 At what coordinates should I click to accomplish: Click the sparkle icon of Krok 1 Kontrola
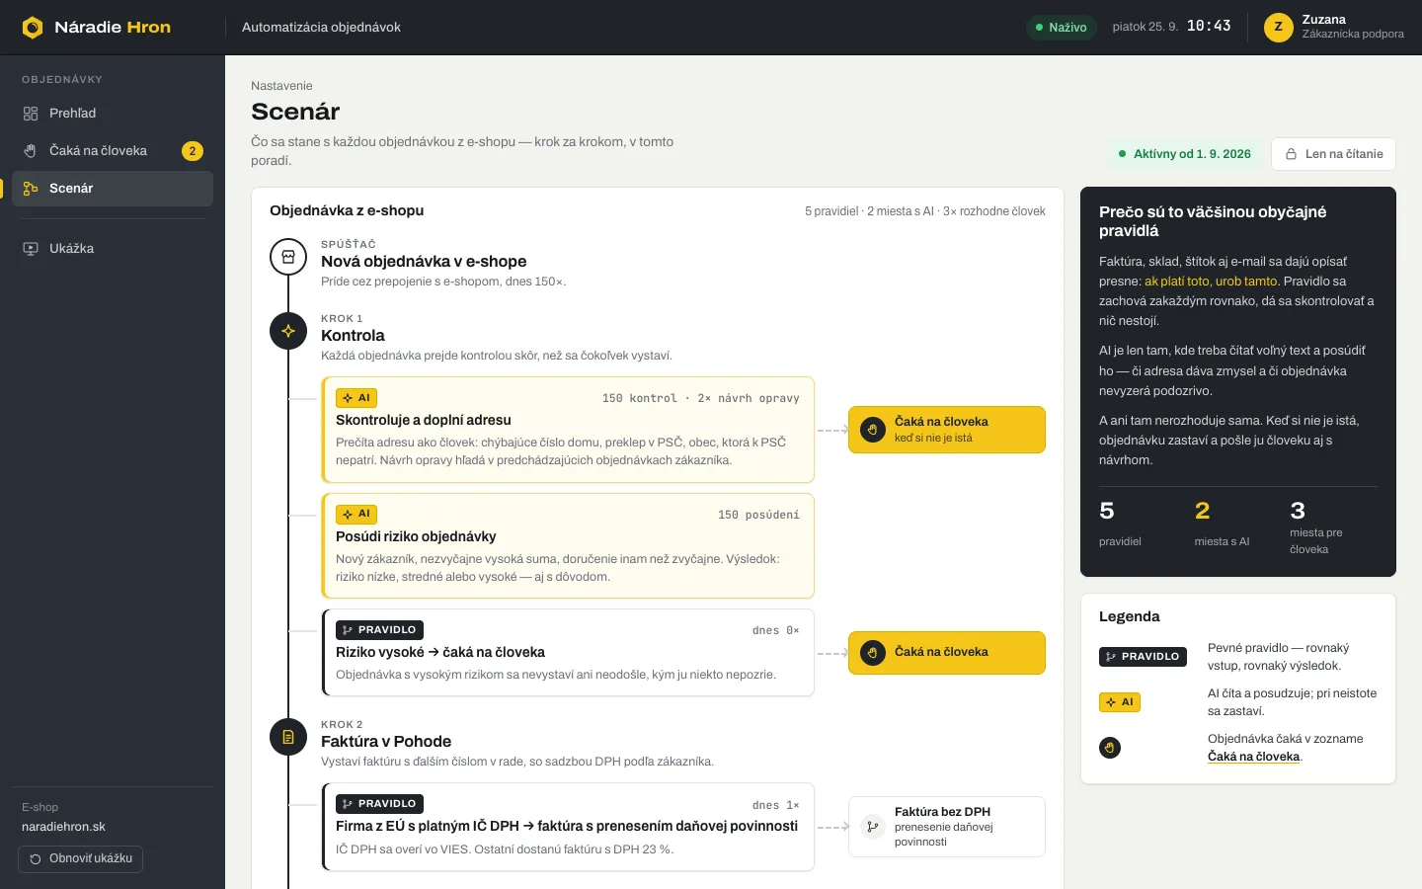coord(288,331)
